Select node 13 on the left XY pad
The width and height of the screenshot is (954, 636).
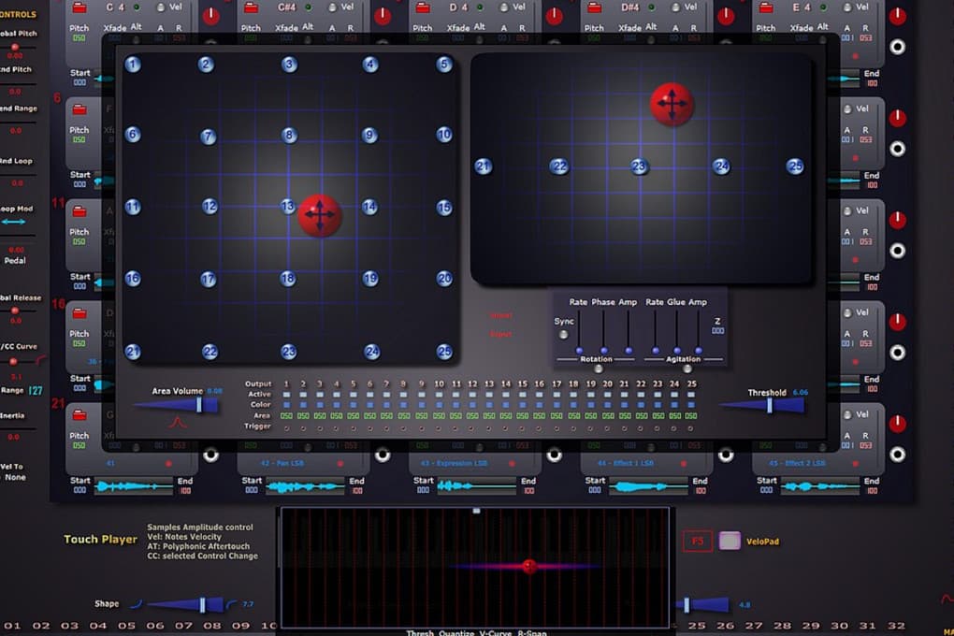click(x=288, y=207)
